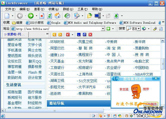
Task: Click the vertical scrollbar thumb
Action: coord(163,64)
